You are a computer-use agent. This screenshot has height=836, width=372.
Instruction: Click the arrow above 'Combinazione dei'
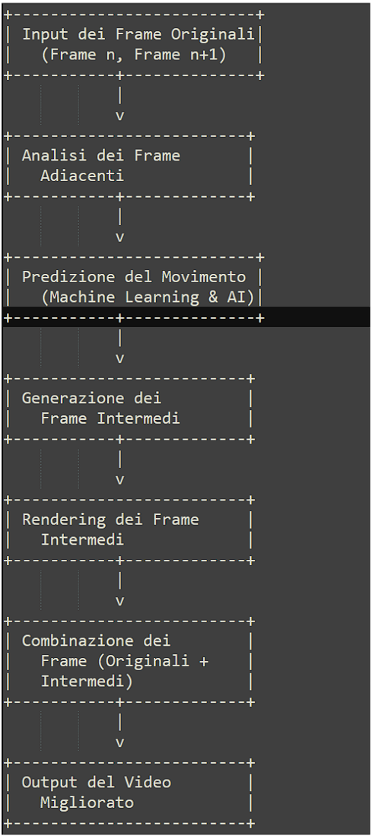[x=120, y=590]
